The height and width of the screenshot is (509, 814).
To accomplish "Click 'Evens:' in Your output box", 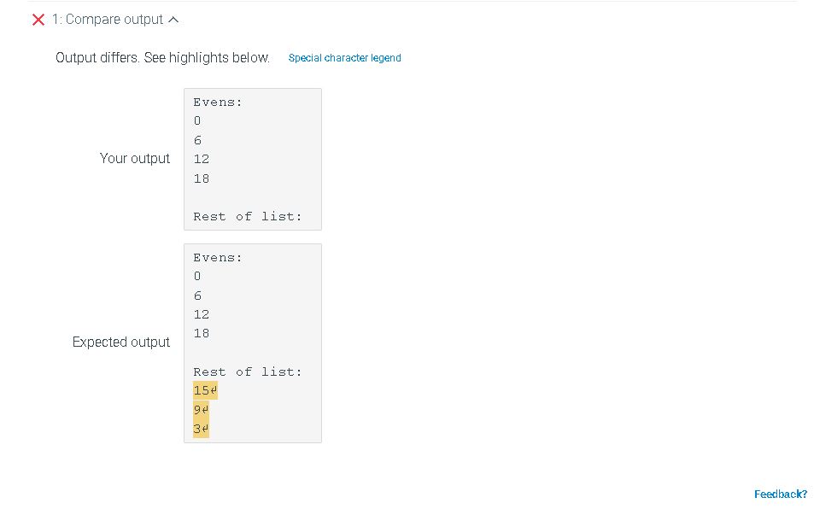I will tap(217, 102).
